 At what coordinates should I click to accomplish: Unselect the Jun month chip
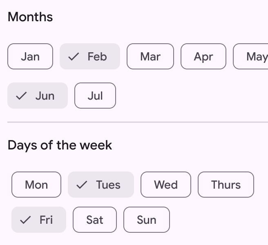click(38, 96)
